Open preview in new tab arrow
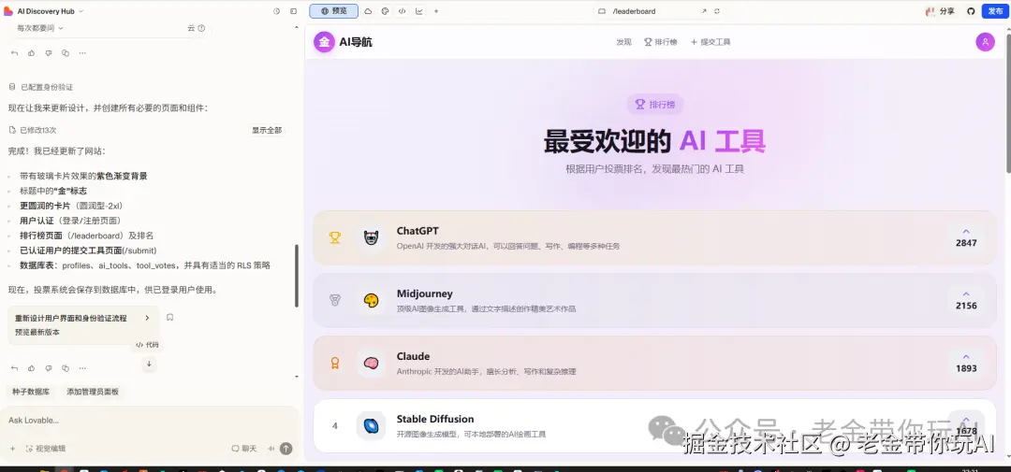 [704, 11]
